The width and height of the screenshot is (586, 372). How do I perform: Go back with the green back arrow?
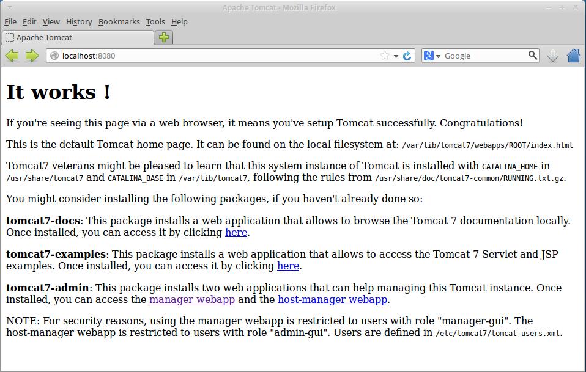coord(12,56)
